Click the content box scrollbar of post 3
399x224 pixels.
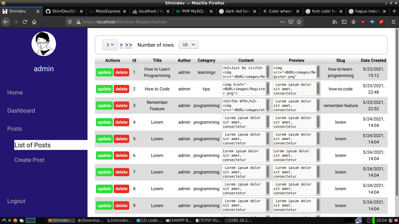click(x=268, y=105)
